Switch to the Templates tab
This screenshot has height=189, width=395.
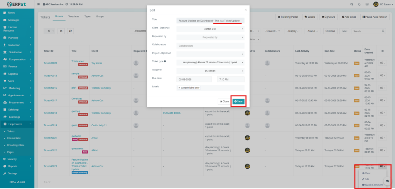[x=73, y=17]
